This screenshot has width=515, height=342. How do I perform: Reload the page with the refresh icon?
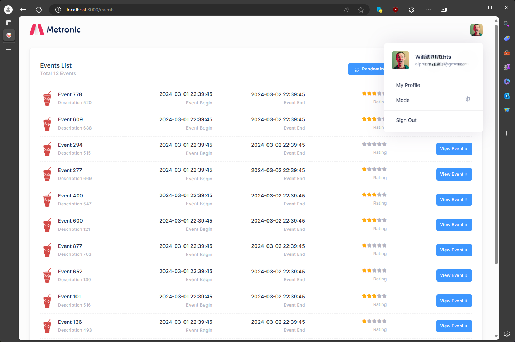point(39,10)
